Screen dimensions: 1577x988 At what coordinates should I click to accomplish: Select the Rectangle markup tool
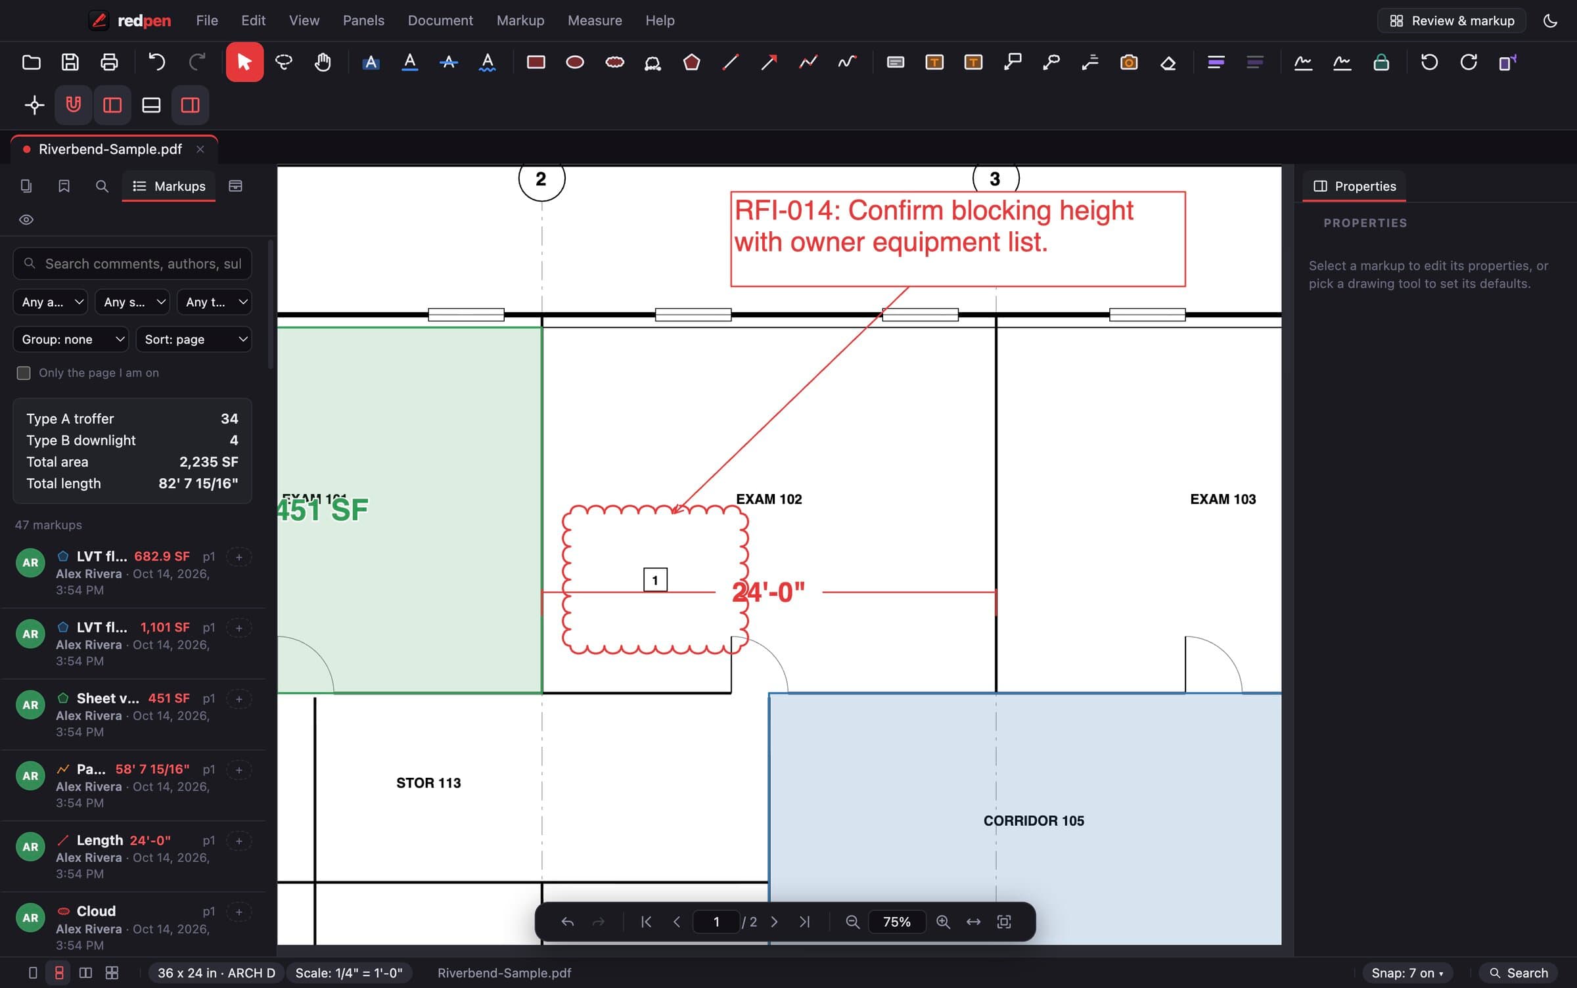[x=536, y=62]
